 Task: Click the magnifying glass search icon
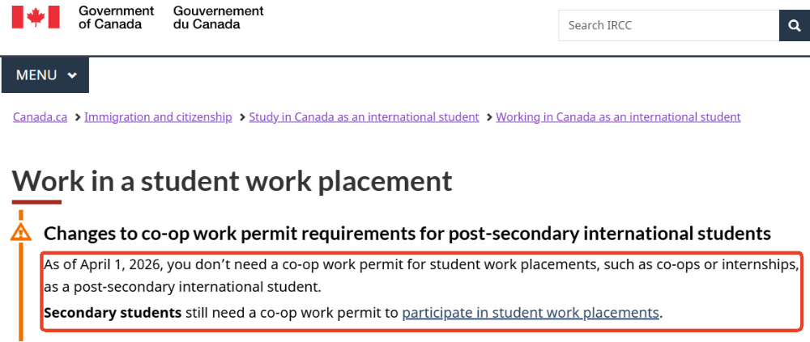click(795, 25)
